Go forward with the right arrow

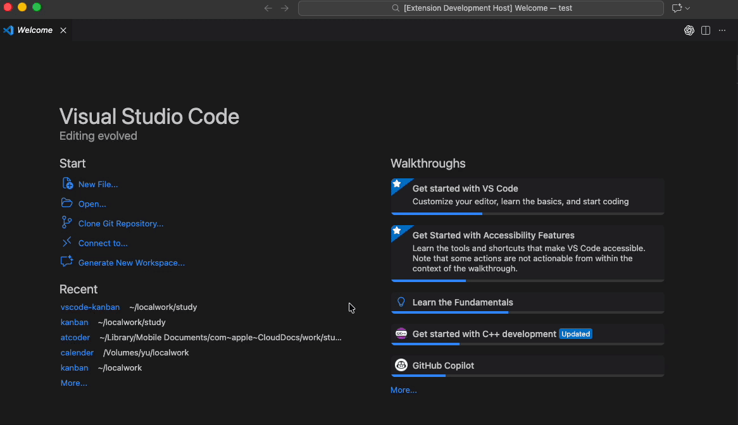click(x=285, y=8)
